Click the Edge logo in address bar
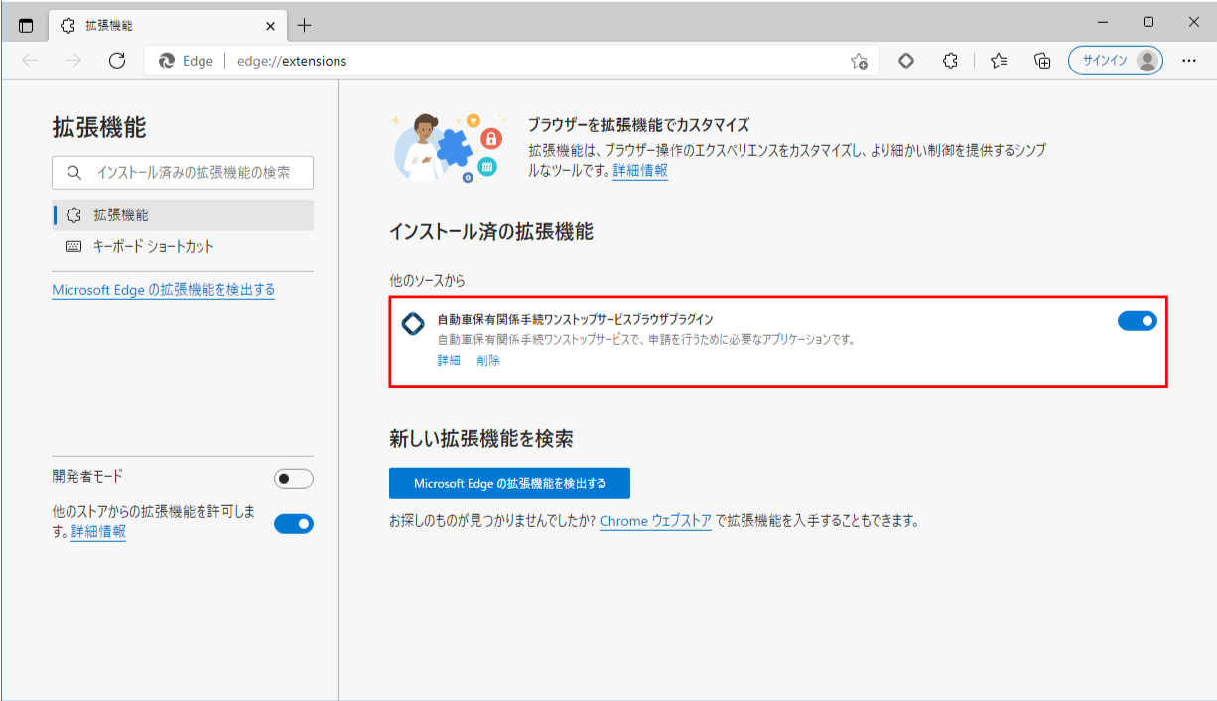The height and width of the screenshot is (701, 1217). coord(167,61)
